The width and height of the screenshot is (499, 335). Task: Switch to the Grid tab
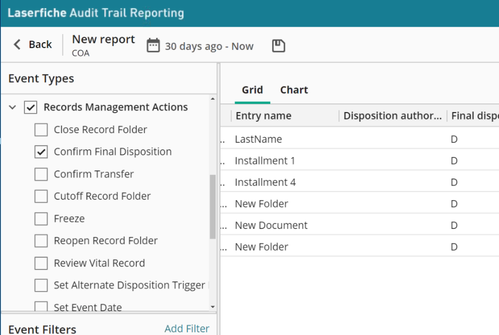click(252, 90)
